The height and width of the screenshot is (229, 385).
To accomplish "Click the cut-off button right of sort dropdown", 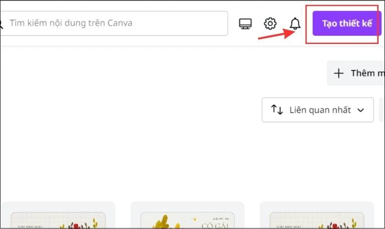I will pyautogui.click(x=382, y=110).
